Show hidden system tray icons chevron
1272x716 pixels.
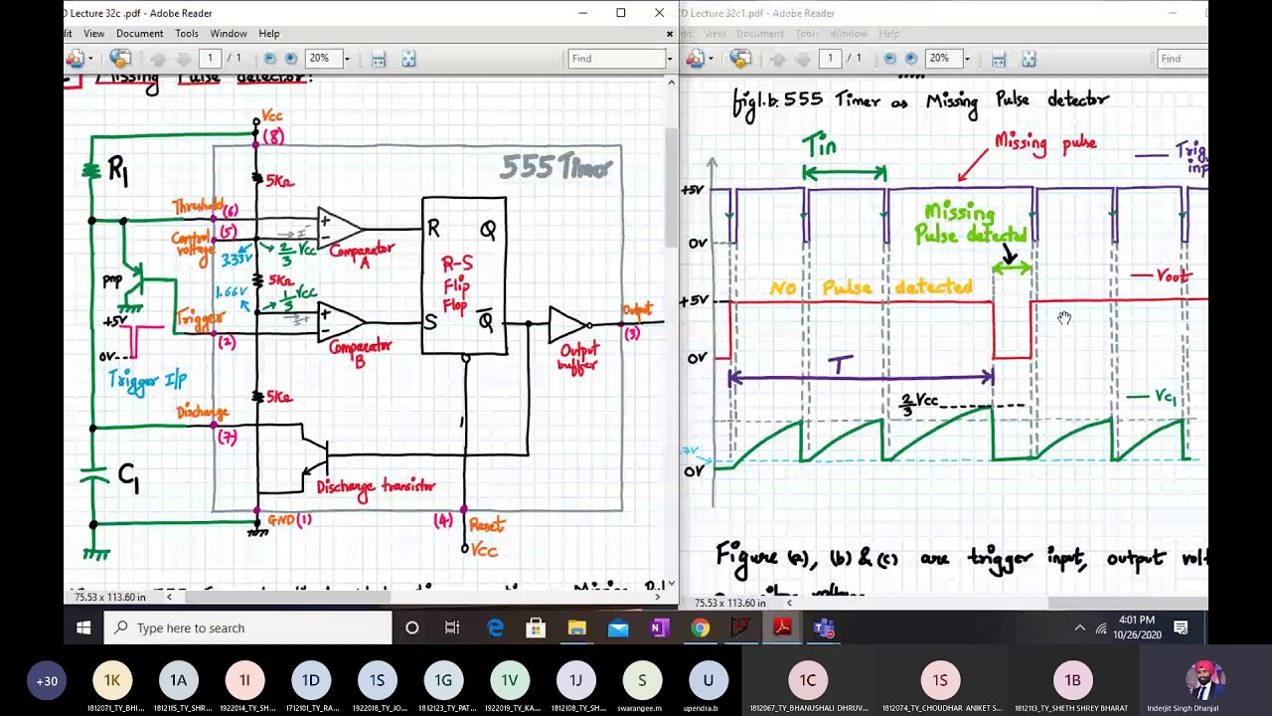pyautogui.click(x=1080, y=628)
